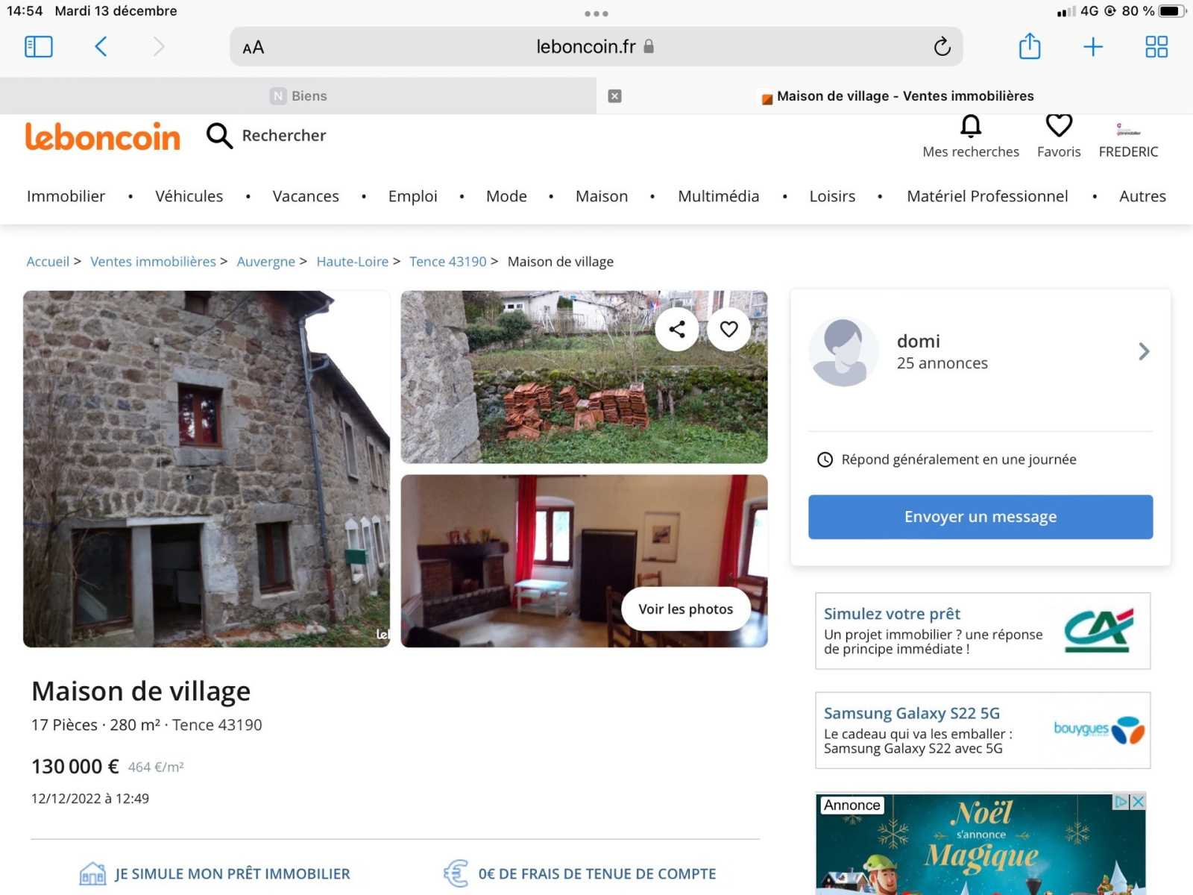
Task: Save listing to favorites with heart
Action: (x=728, y=329)
